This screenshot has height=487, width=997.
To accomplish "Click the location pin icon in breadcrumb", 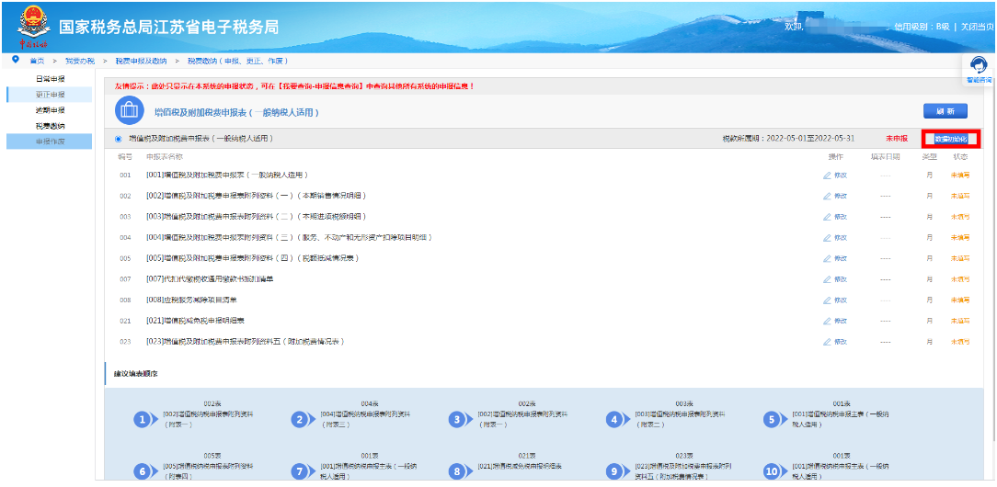I will point(16,60).
